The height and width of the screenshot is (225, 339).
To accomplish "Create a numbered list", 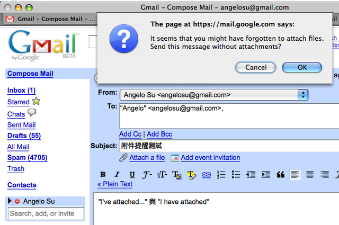I will tap(221, 174).
